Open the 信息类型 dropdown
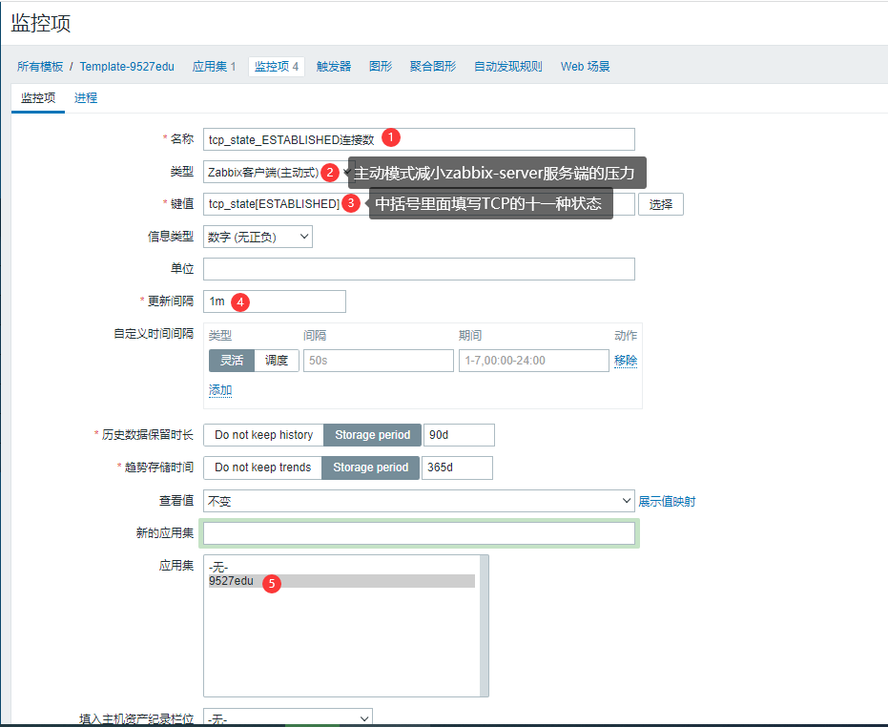 tap(258, 237)
